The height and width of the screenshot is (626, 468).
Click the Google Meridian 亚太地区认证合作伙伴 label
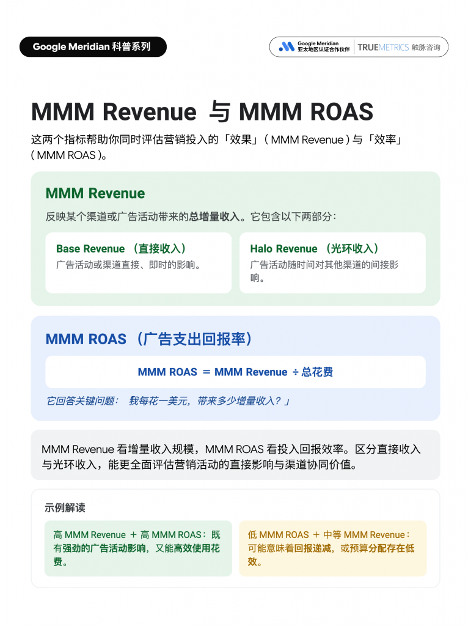point(324,46)
